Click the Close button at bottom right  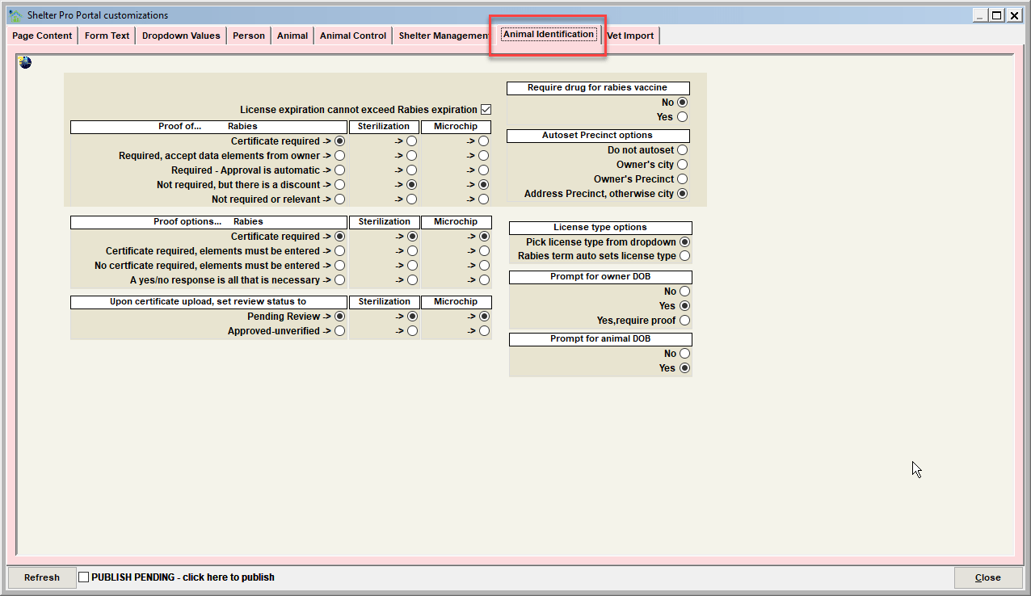pyautogui.click(x=987, y=577)
